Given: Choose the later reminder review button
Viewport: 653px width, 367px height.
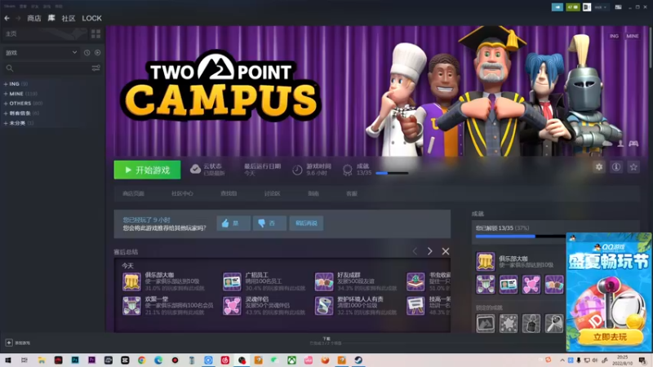Looking at the screenshot, I should click(307, 223).
